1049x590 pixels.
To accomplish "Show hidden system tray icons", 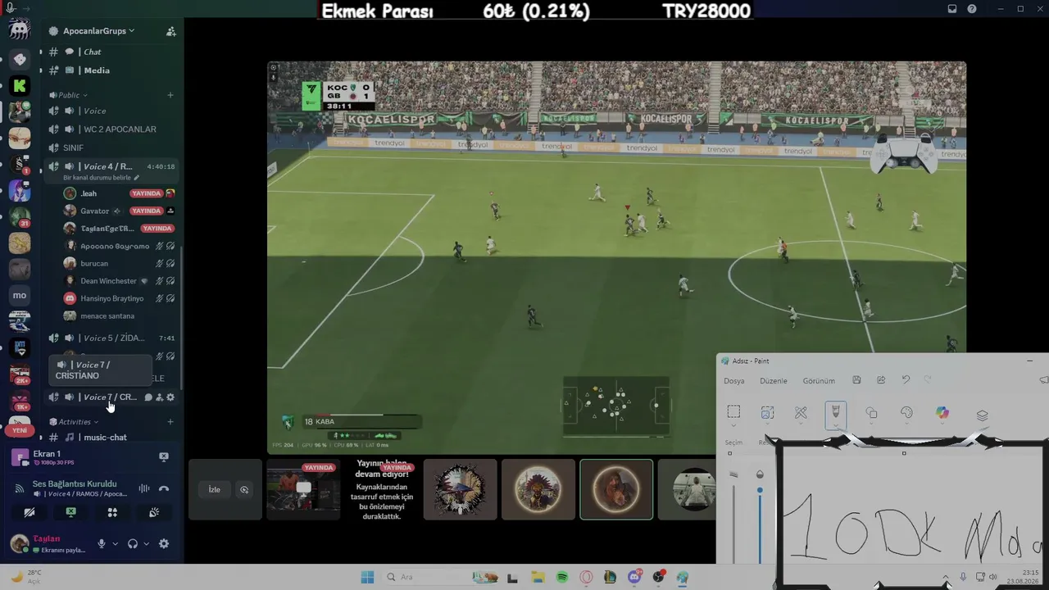I will (x=946, y=578).
